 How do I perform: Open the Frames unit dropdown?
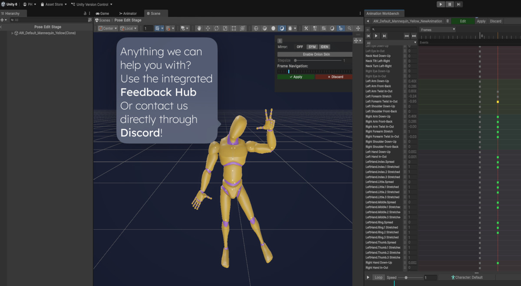[x=438, y=29]
